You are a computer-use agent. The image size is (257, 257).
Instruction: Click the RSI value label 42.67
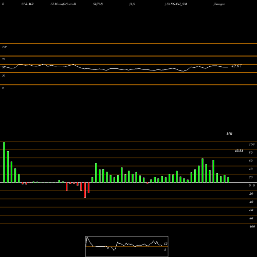click(236, 66)
